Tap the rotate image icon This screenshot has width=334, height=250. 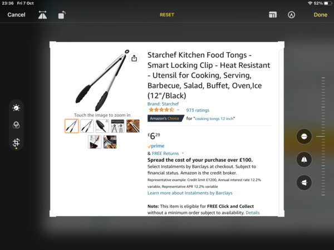pyautogui.click(x=62, y=15)
